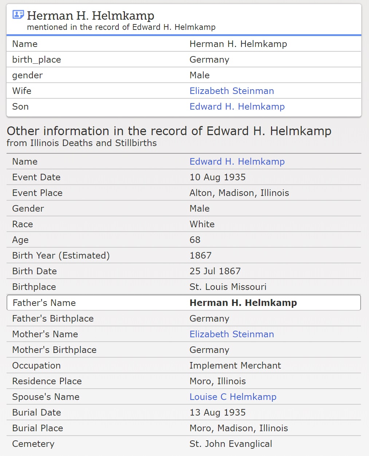Click the Burial Date value 13 Aug 1935

point(217,413)
